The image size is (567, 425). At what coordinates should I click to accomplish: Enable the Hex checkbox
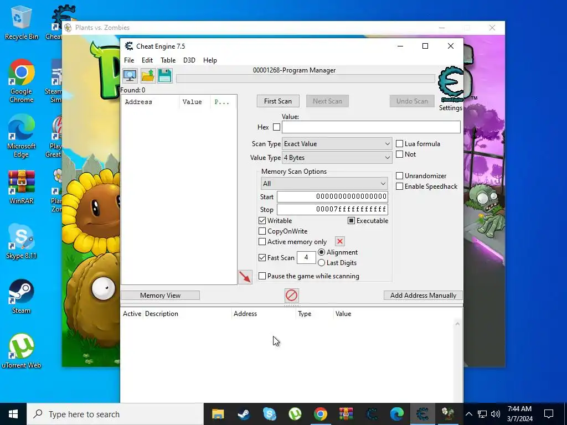pos(277,127)
